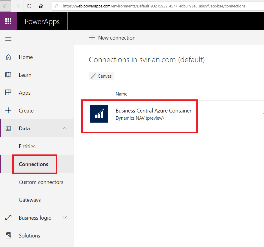Viewport: 264px width, 247px height.
Task: Select Connections in the sidebar
Action: [33, 164]
